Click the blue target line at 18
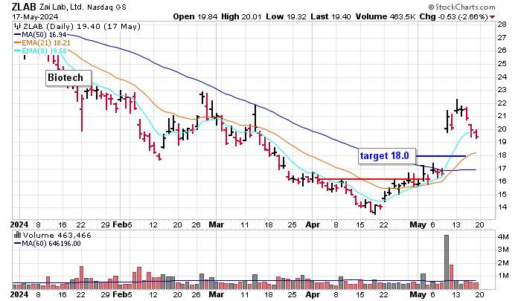The image size is (521, 301). (441, 155)
